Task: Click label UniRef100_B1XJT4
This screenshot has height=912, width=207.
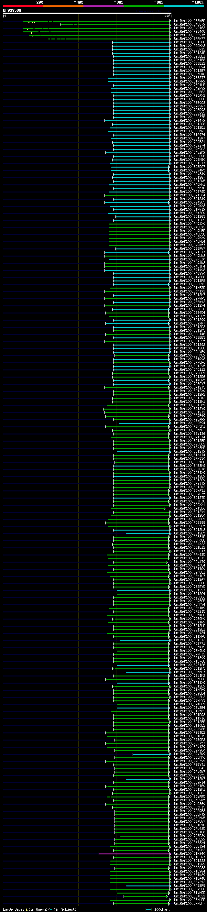Action: (x=190, y=455)
